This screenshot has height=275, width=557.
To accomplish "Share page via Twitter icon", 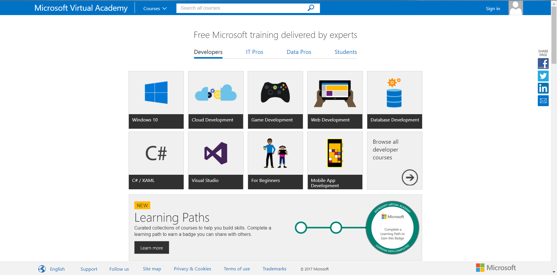I will [x=543, y=76].
